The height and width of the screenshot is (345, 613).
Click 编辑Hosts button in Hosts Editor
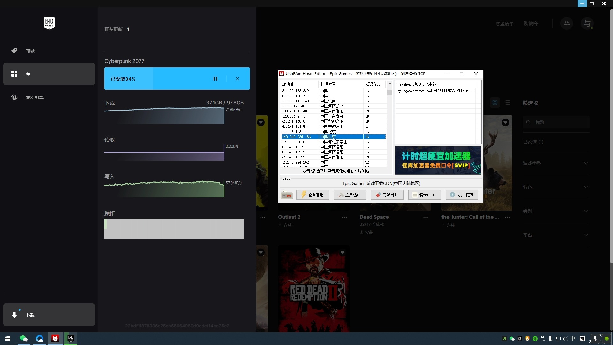pos(425,195)
